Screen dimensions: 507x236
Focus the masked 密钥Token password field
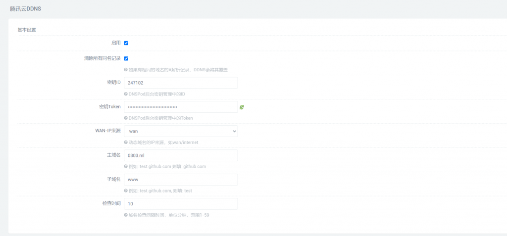click(x=181, y=107)
